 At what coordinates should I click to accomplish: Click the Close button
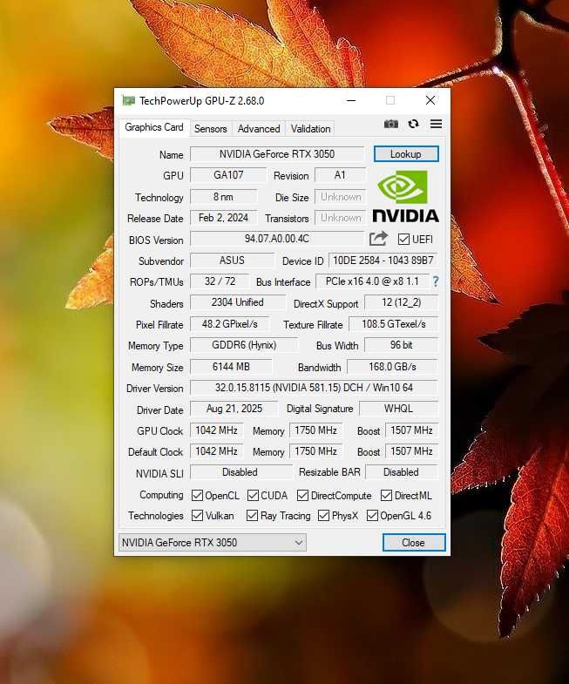click(414, 542)
